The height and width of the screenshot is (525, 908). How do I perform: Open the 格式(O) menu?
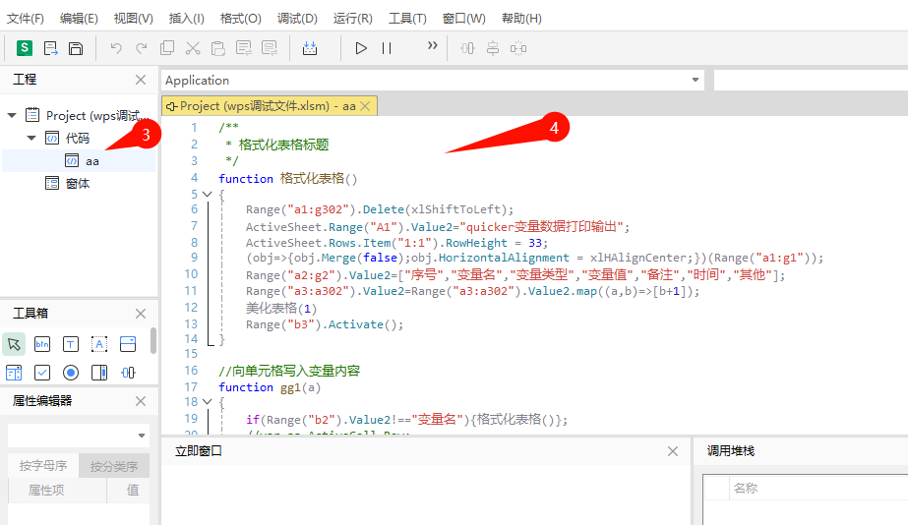click(x=240, y=19)
